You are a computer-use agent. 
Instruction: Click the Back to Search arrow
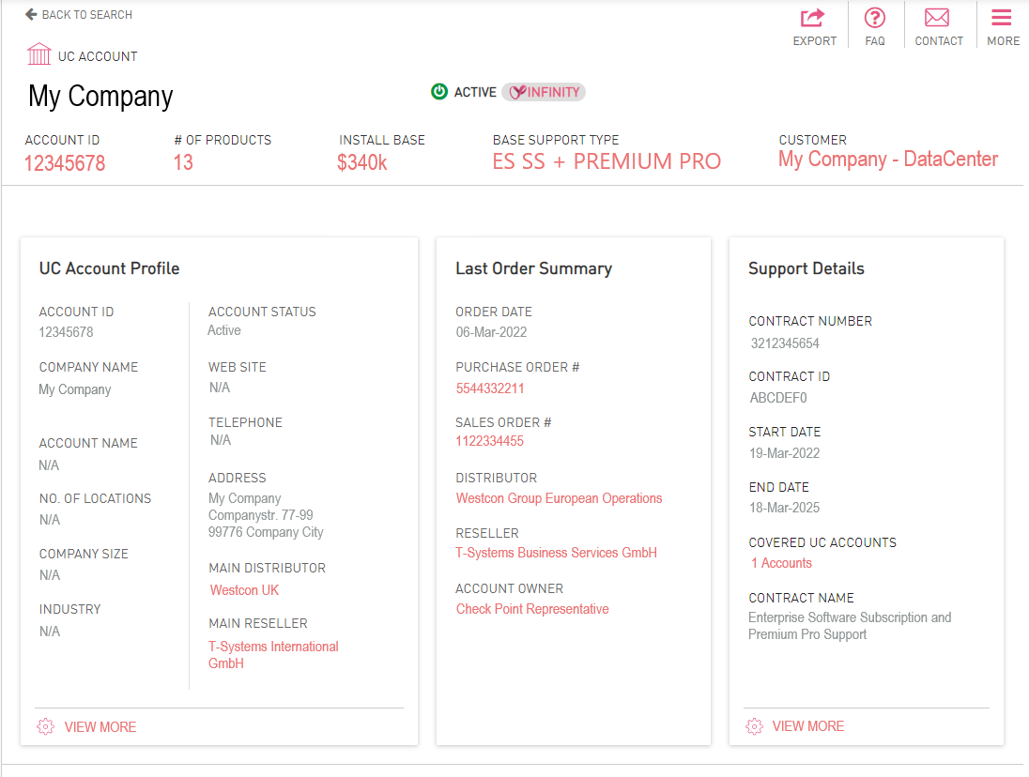pos(31,14)
